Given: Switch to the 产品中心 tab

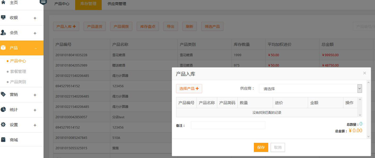Looking at the screenshot, I should coord(62,4).
